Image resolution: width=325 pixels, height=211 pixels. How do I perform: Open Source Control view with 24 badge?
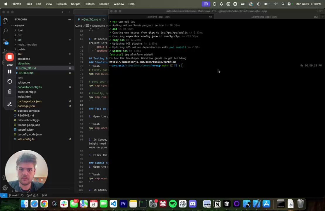[5, 42]
